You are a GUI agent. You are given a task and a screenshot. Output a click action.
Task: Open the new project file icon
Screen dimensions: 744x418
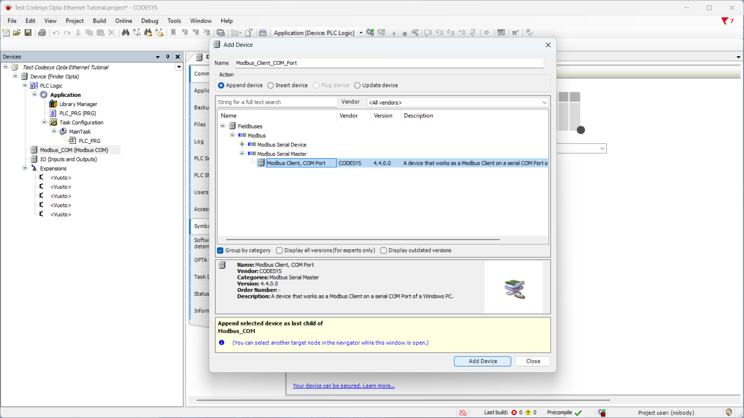(6, 33)
